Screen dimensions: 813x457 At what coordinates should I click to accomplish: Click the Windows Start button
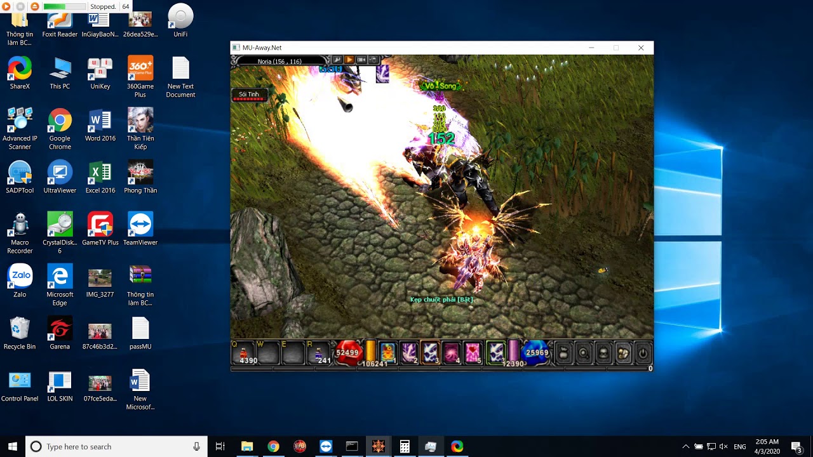[x=12, y=446]
